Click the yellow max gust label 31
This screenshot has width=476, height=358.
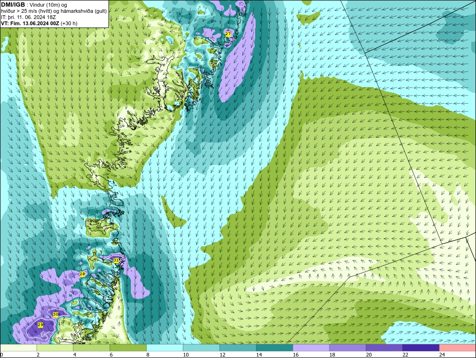[116, 260]
